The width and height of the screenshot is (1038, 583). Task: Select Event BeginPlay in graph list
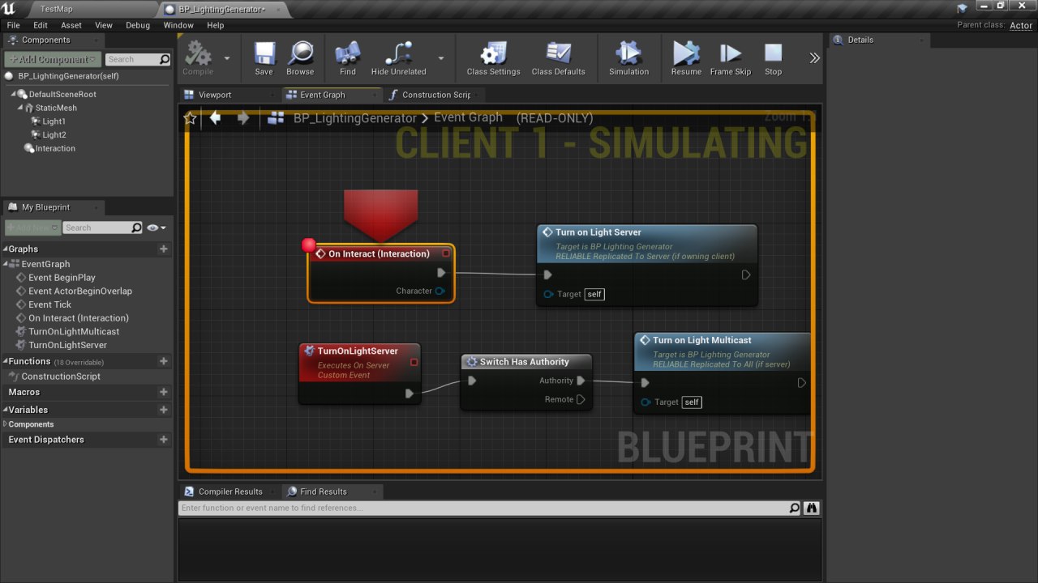click(x=62, y=278)
